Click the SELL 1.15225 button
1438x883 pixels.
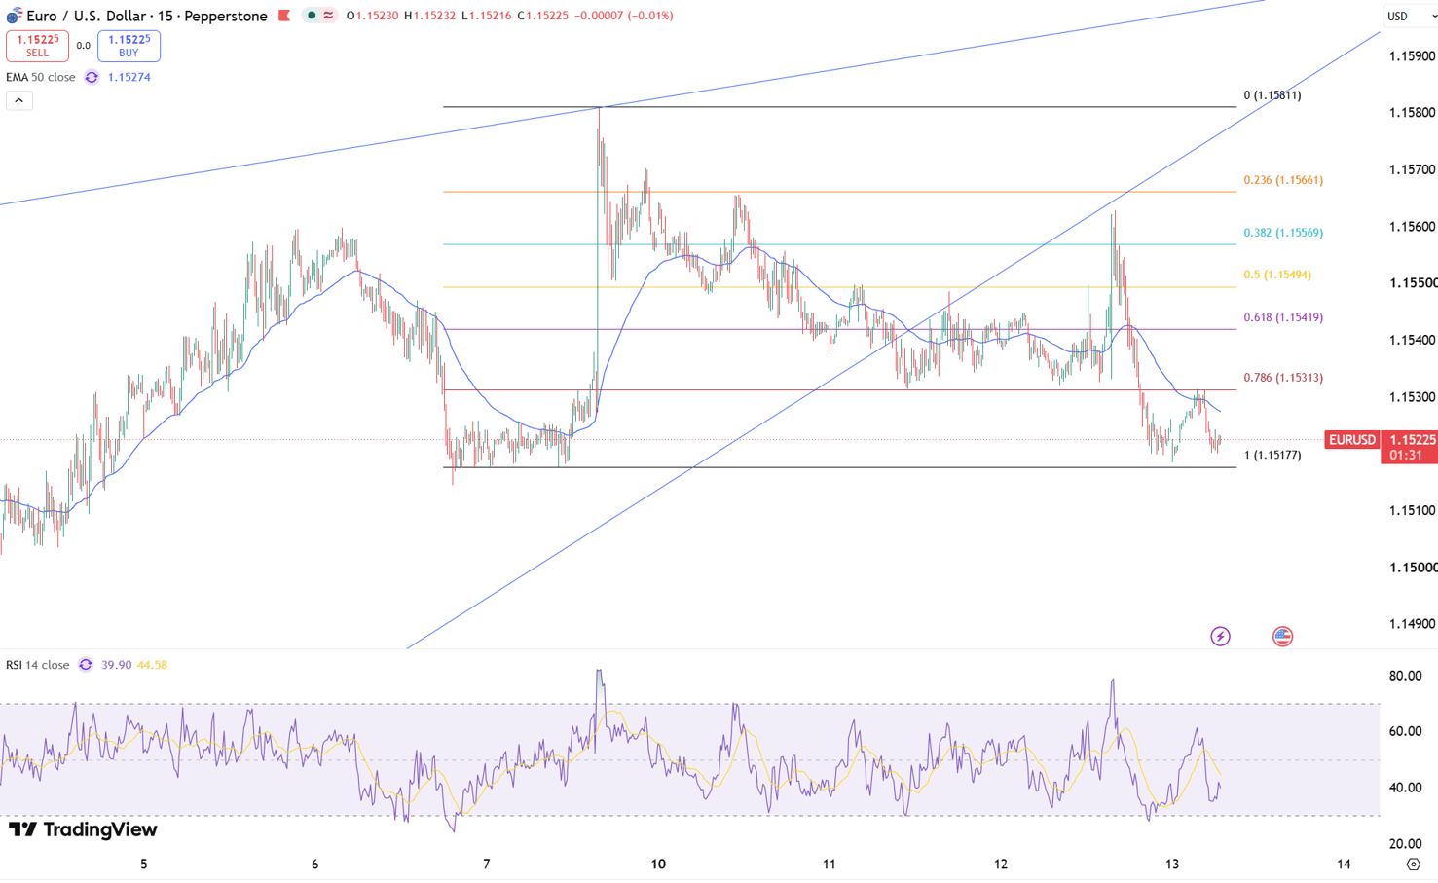pos(37,46)
